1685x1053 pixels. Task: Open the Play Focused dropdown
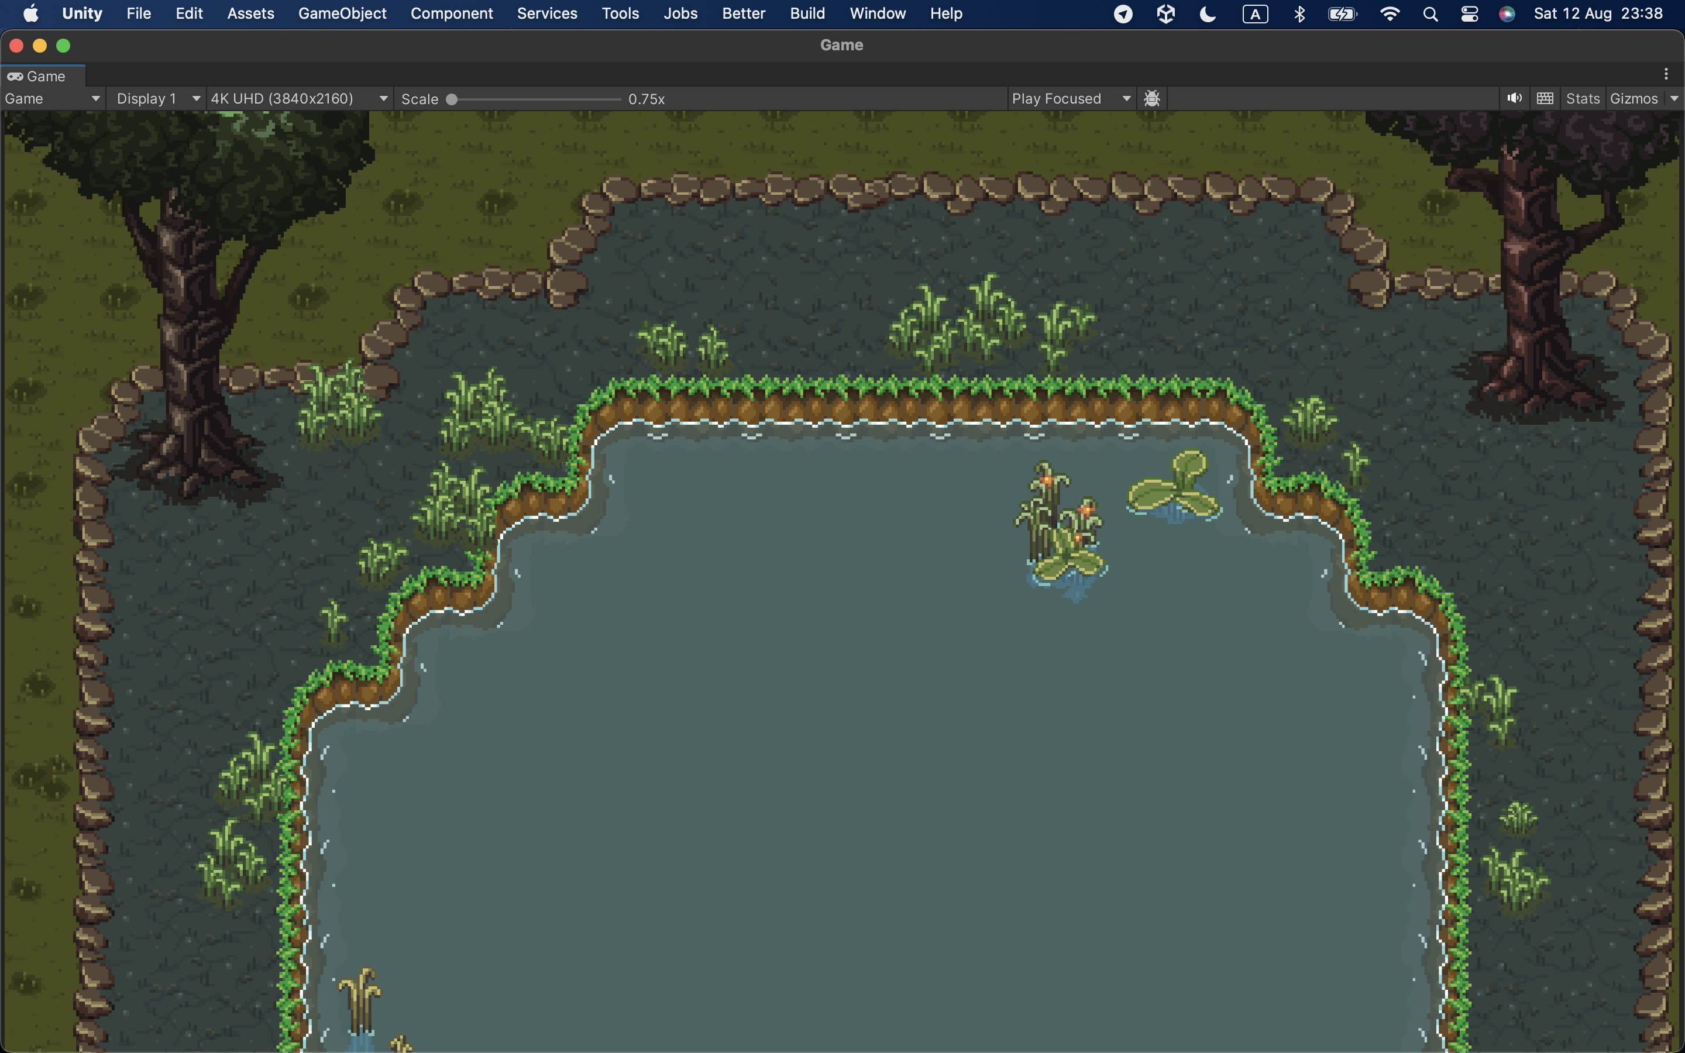(1070, 98)
